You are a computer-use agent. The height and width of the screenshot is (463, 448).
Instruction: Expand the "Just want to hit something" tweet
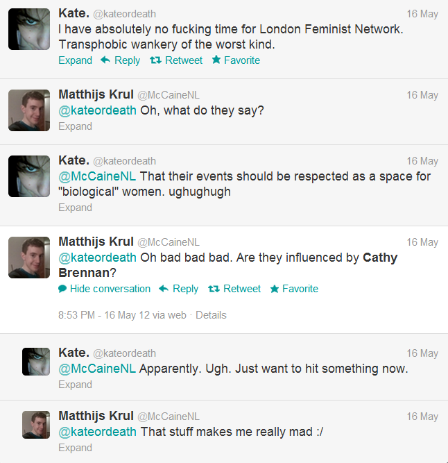point(75,385)
